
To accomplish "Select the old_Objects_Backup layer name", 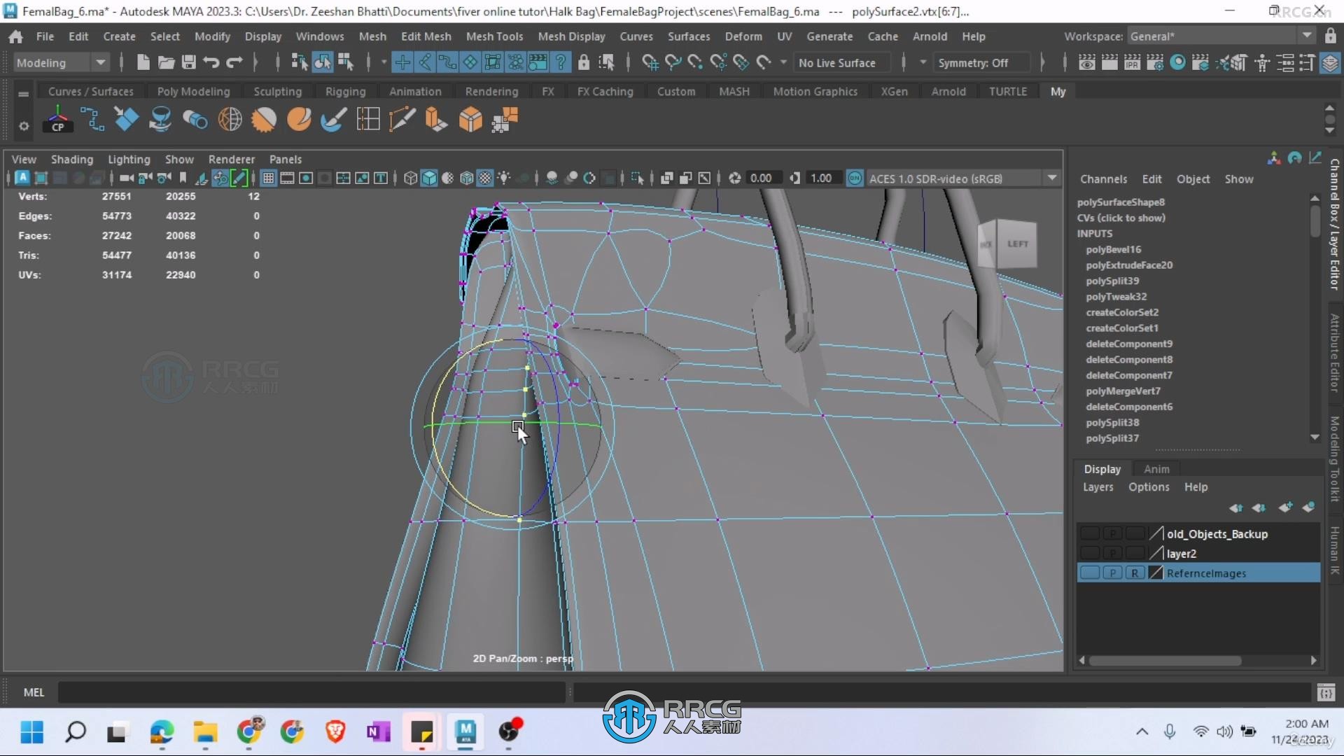I will [x=1217, y=533].
